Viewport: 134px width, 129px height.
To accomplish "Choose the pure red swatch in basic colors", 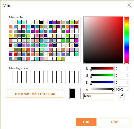I will pos(15,54).
